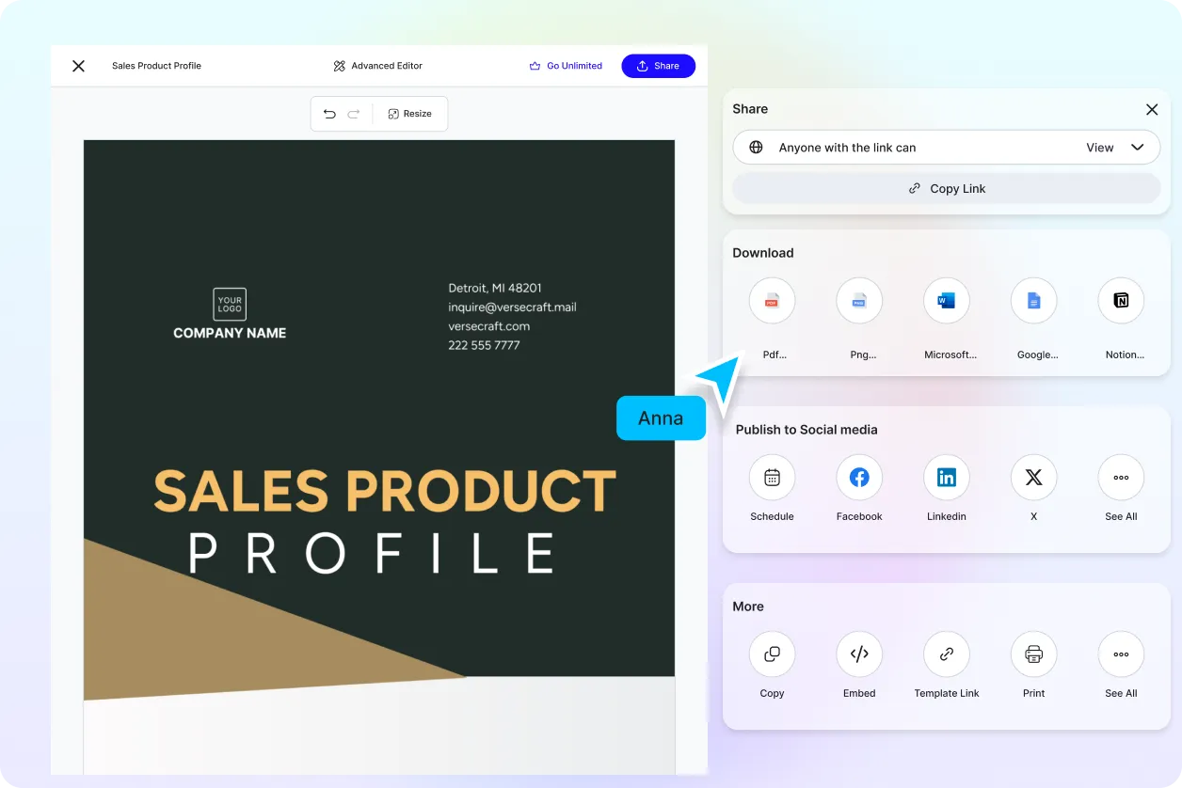
Task: Click the Resize tool
Action: pos(408,114)
